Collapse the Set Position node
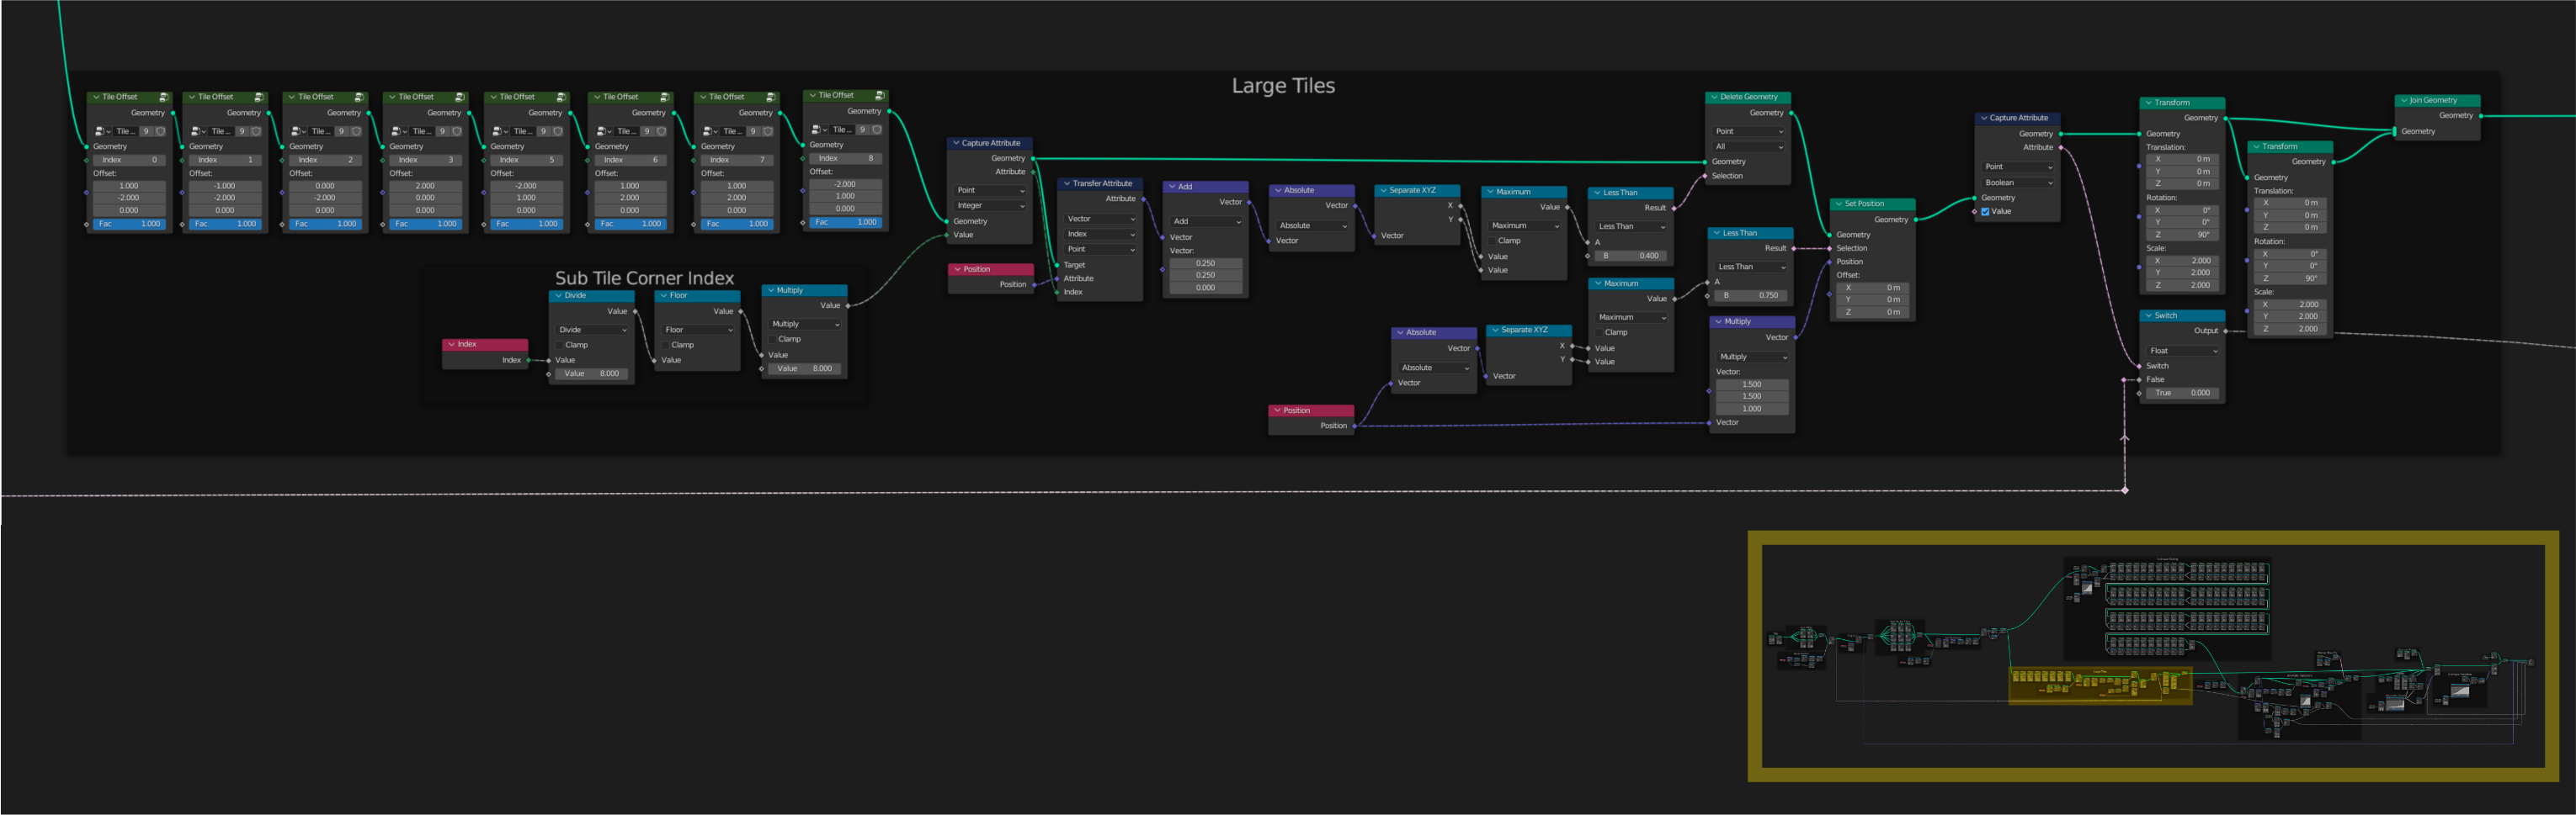Screen dimensions: 2576x815 (x=1839, y=204)
